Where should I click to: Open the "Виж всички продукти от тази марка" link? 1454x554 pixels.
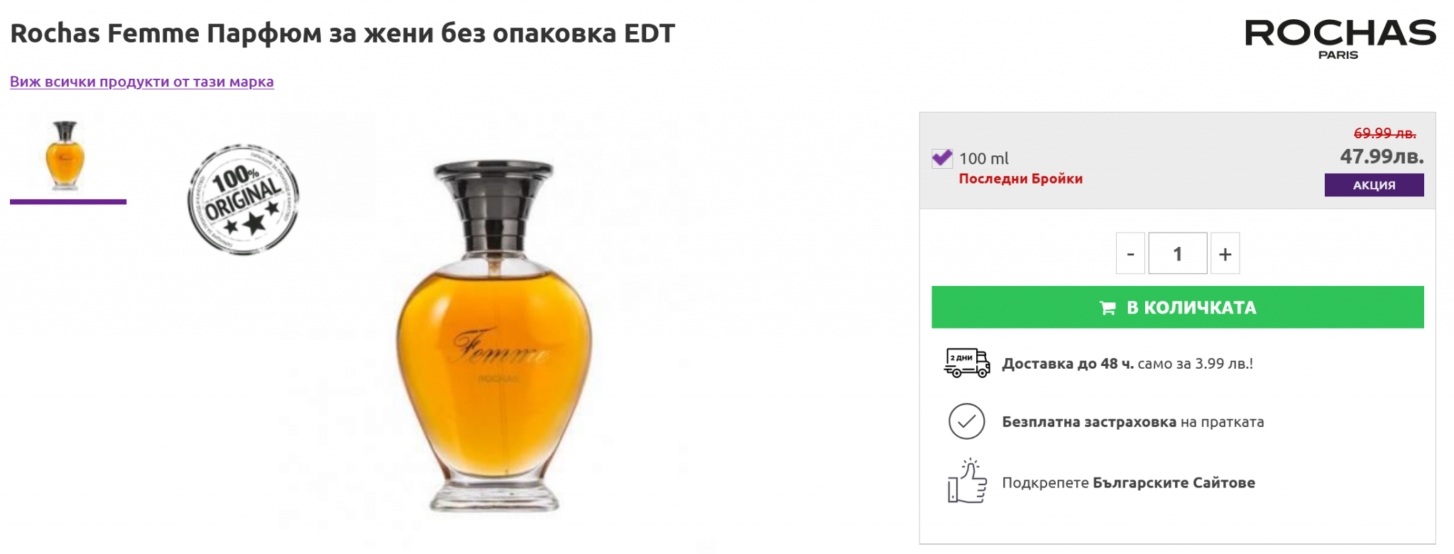click(142, 82)
